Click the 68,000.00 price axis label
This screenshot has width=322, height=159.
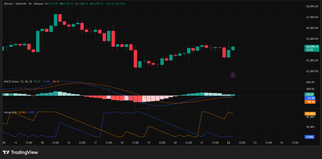[312, 7]
